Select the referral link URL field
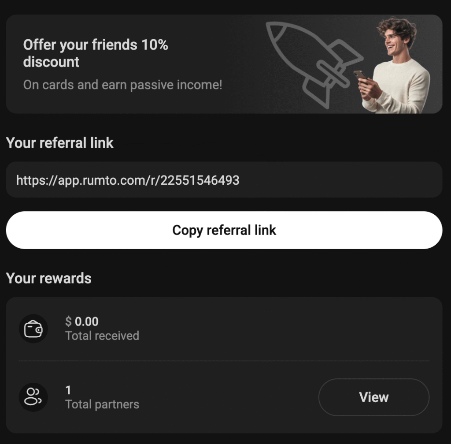 [x=224, y=180]
